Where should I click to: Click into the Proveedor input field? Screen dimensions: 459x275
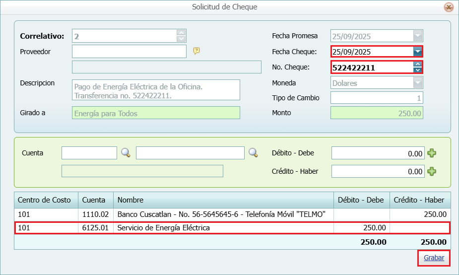pos(129,51)
